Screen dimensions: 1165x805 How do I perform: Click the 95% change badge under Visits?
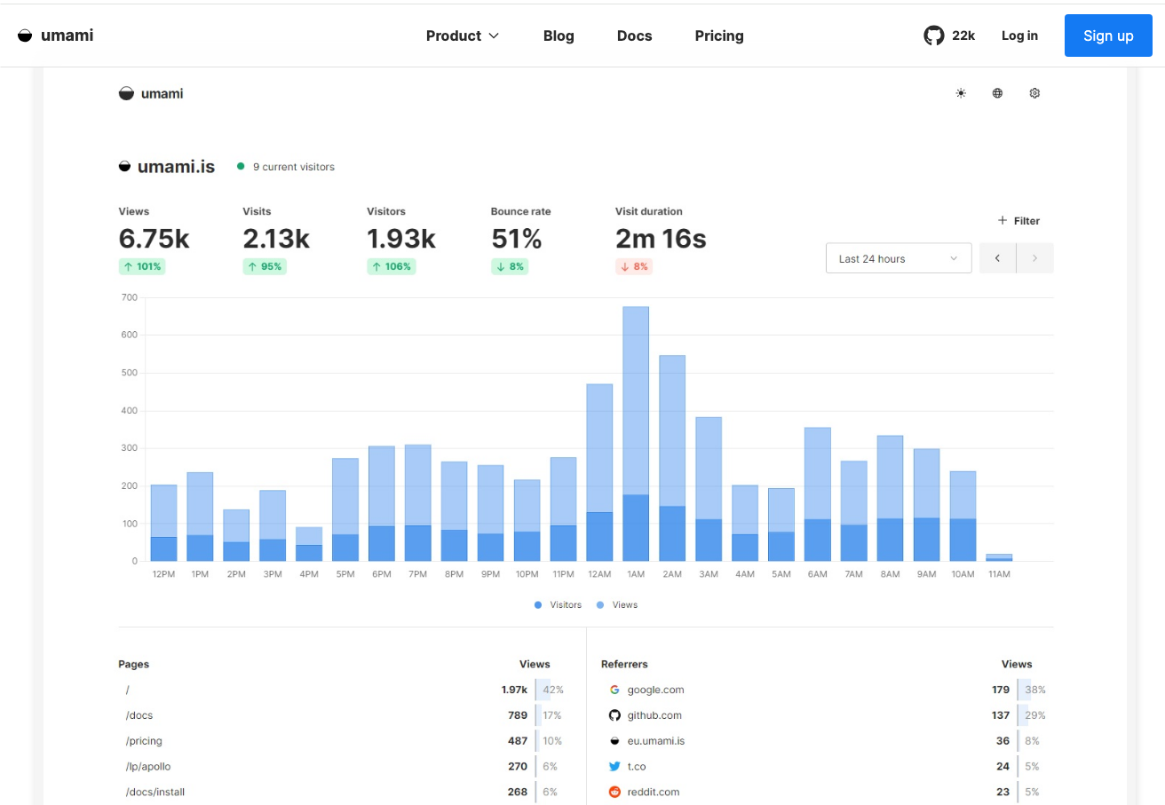coord(264,266)
